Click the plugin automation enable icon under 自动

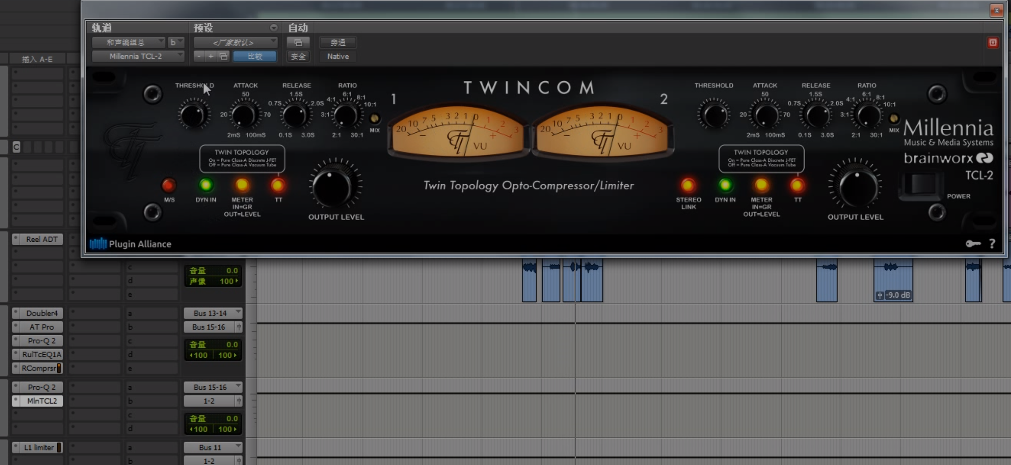pyautogui.click(x=298, y=43)
